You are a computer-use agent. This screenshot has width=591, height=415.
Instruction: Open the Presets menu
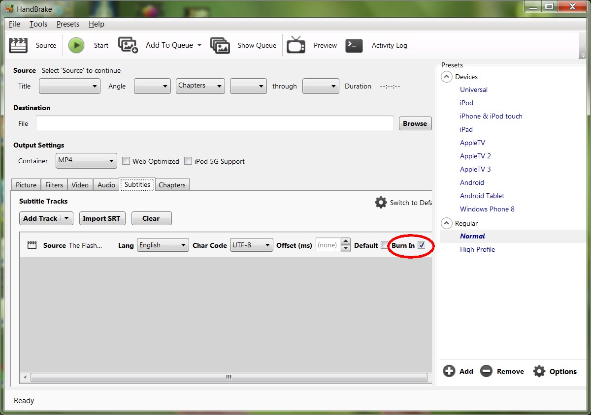[68, 24]
